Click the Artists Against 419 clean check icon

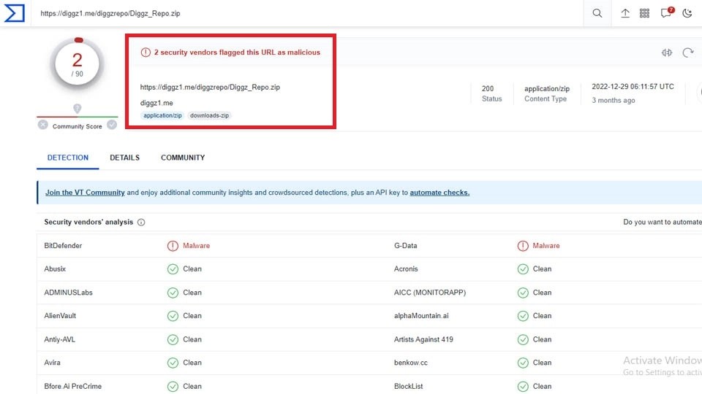click(x=523, y=339)
